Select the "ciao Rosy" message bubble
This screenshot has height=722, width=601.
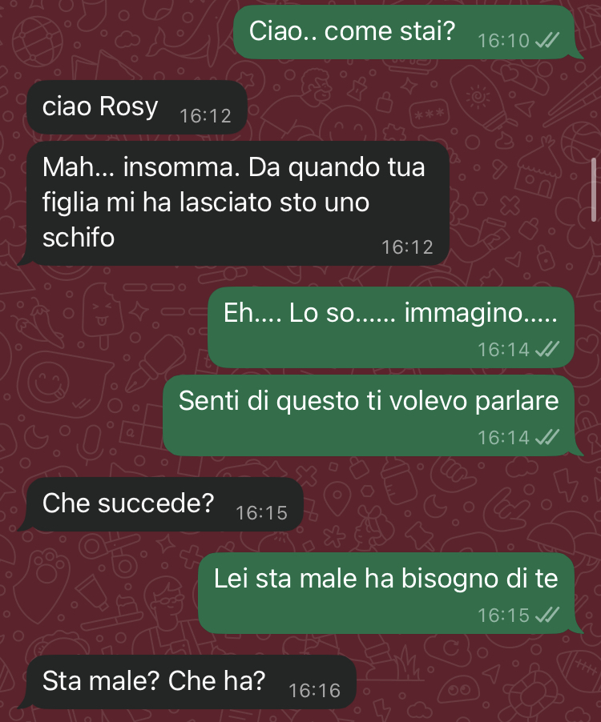(137, 107)
